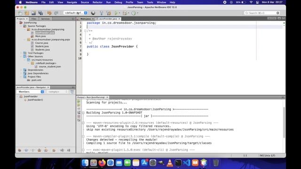Toggle Sort by Source in Navigator
The height and width of the screenshot is (169, 301).
pos(69,150)
